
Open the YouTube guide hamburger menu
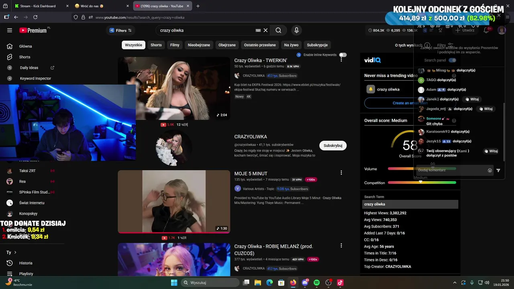pos(10,30)
